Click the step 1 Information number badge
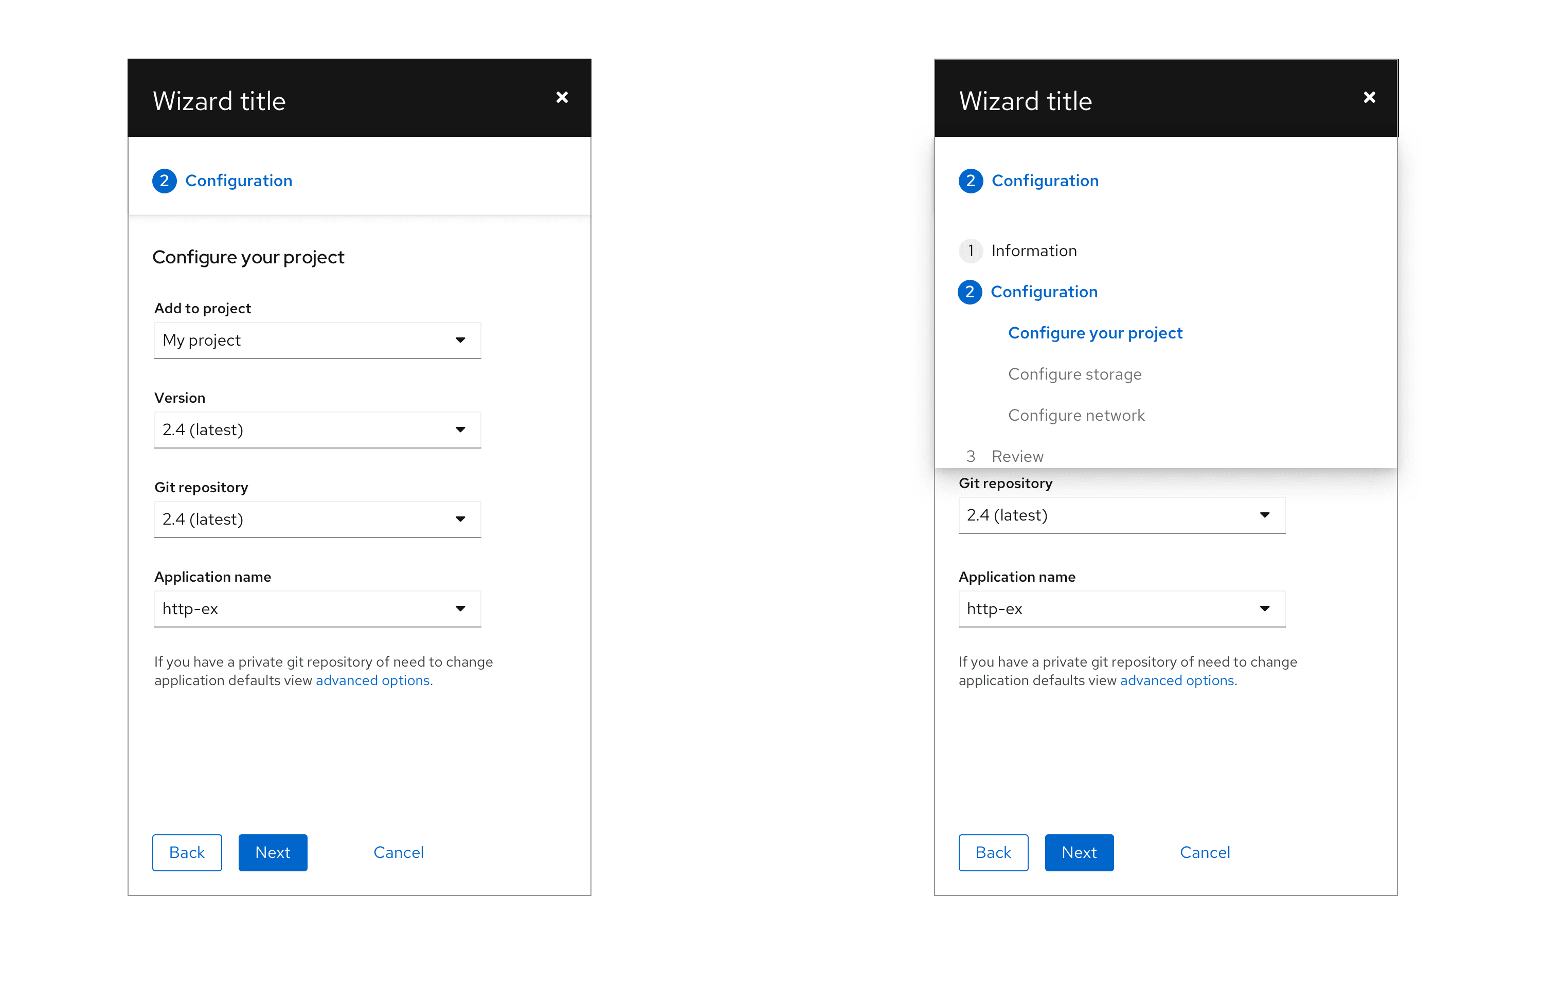Viewport: 1543px width, 1003px height. tap(970, 251)
